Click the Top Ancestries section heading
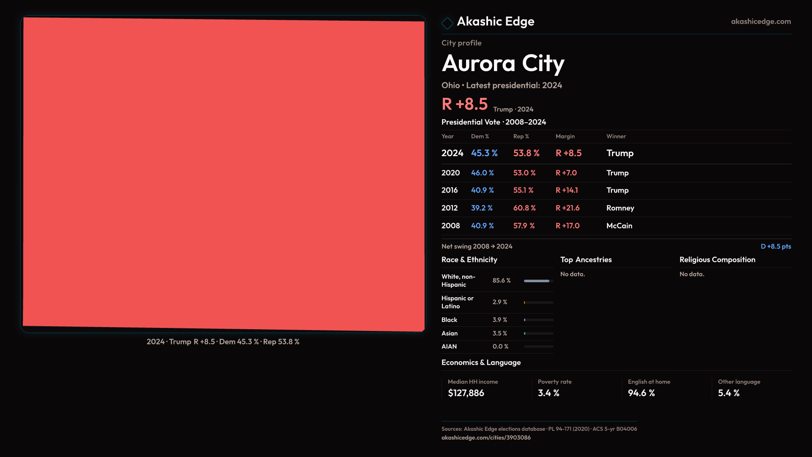The image size is (812, 457). (586, 260)
